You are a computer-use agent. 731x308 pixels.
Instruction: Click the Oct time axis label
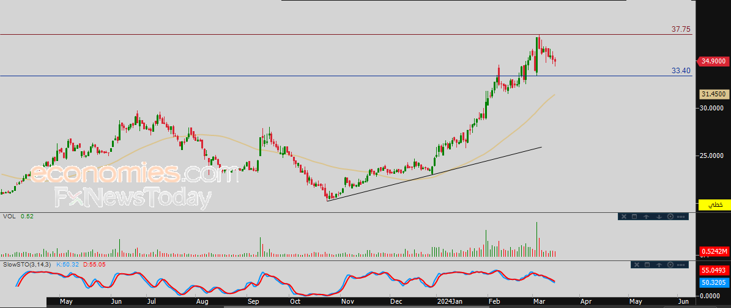coord(295,301)
